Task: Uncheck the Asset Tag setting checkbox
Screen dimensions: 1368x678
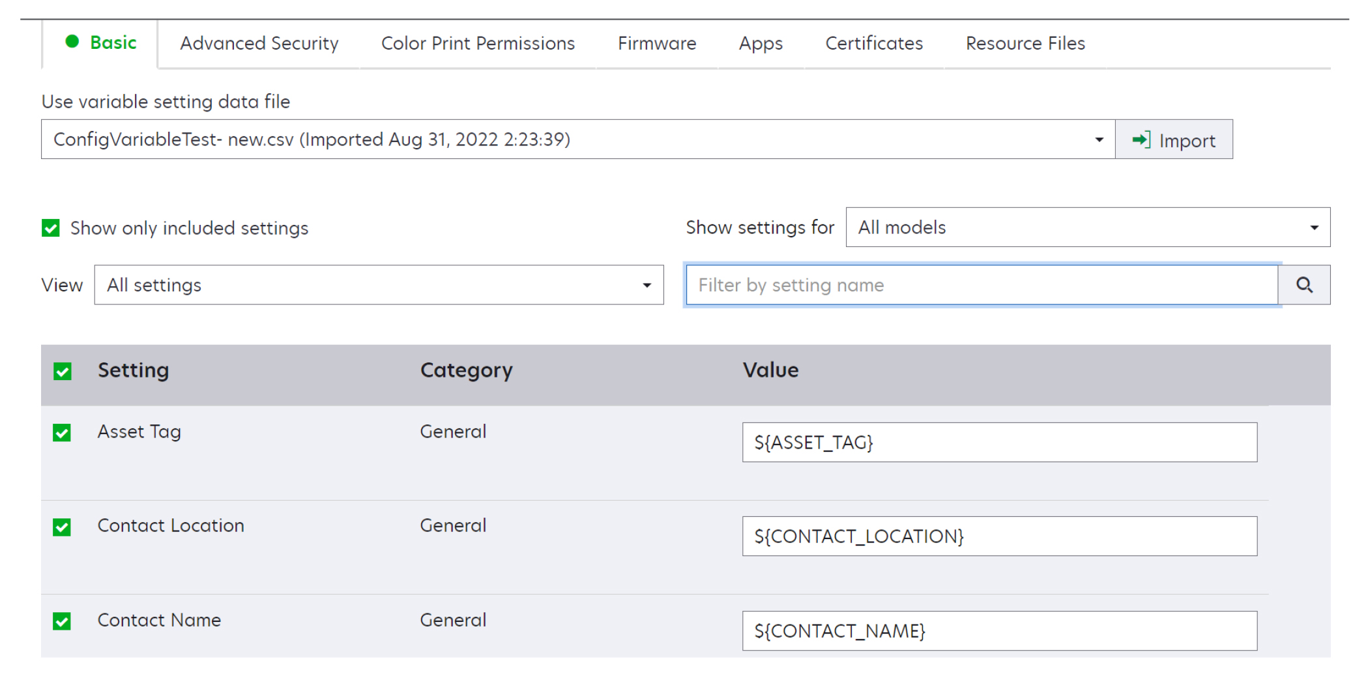Action: click(63, 432)
